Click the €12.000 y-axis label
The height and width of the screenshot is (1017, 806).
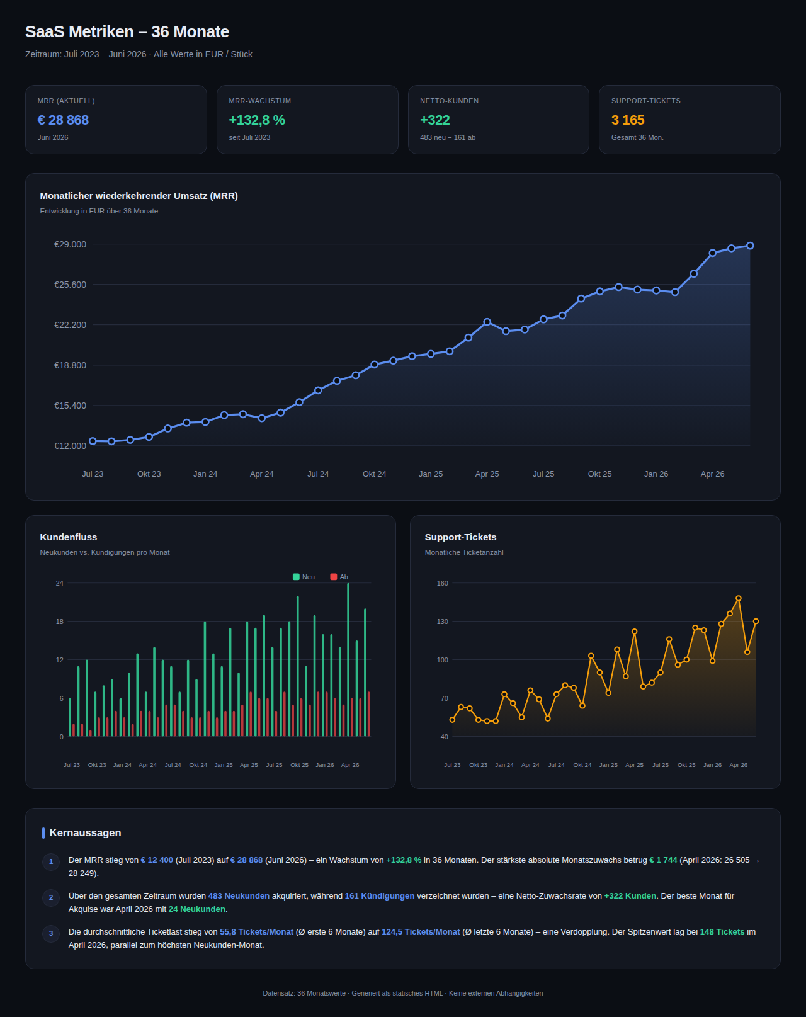tap(71, 446)
